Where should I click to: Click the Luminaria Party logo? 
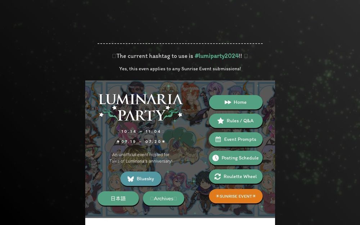[141, 107]
